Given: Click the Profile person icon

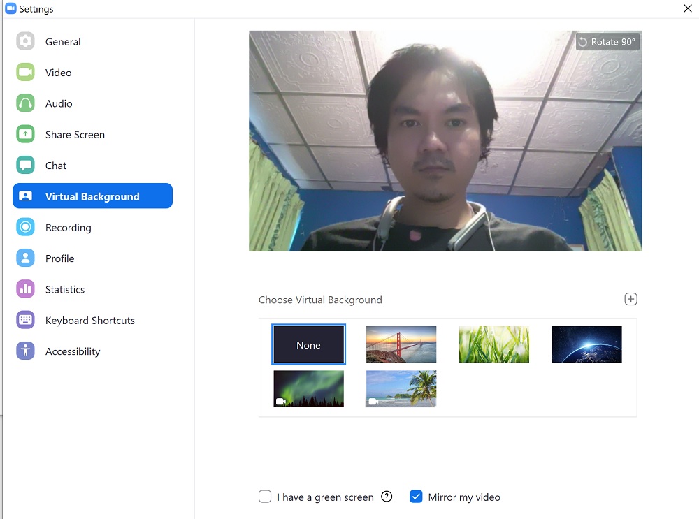Looking at the screenshot, I should pyautogui.click(x=25, y=258).
